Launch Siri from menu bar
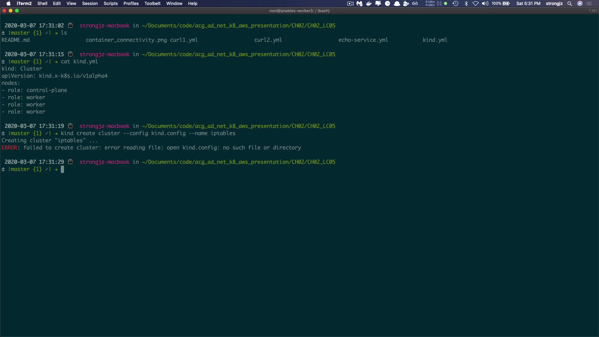The image size is (599, 337). [580, 3]
